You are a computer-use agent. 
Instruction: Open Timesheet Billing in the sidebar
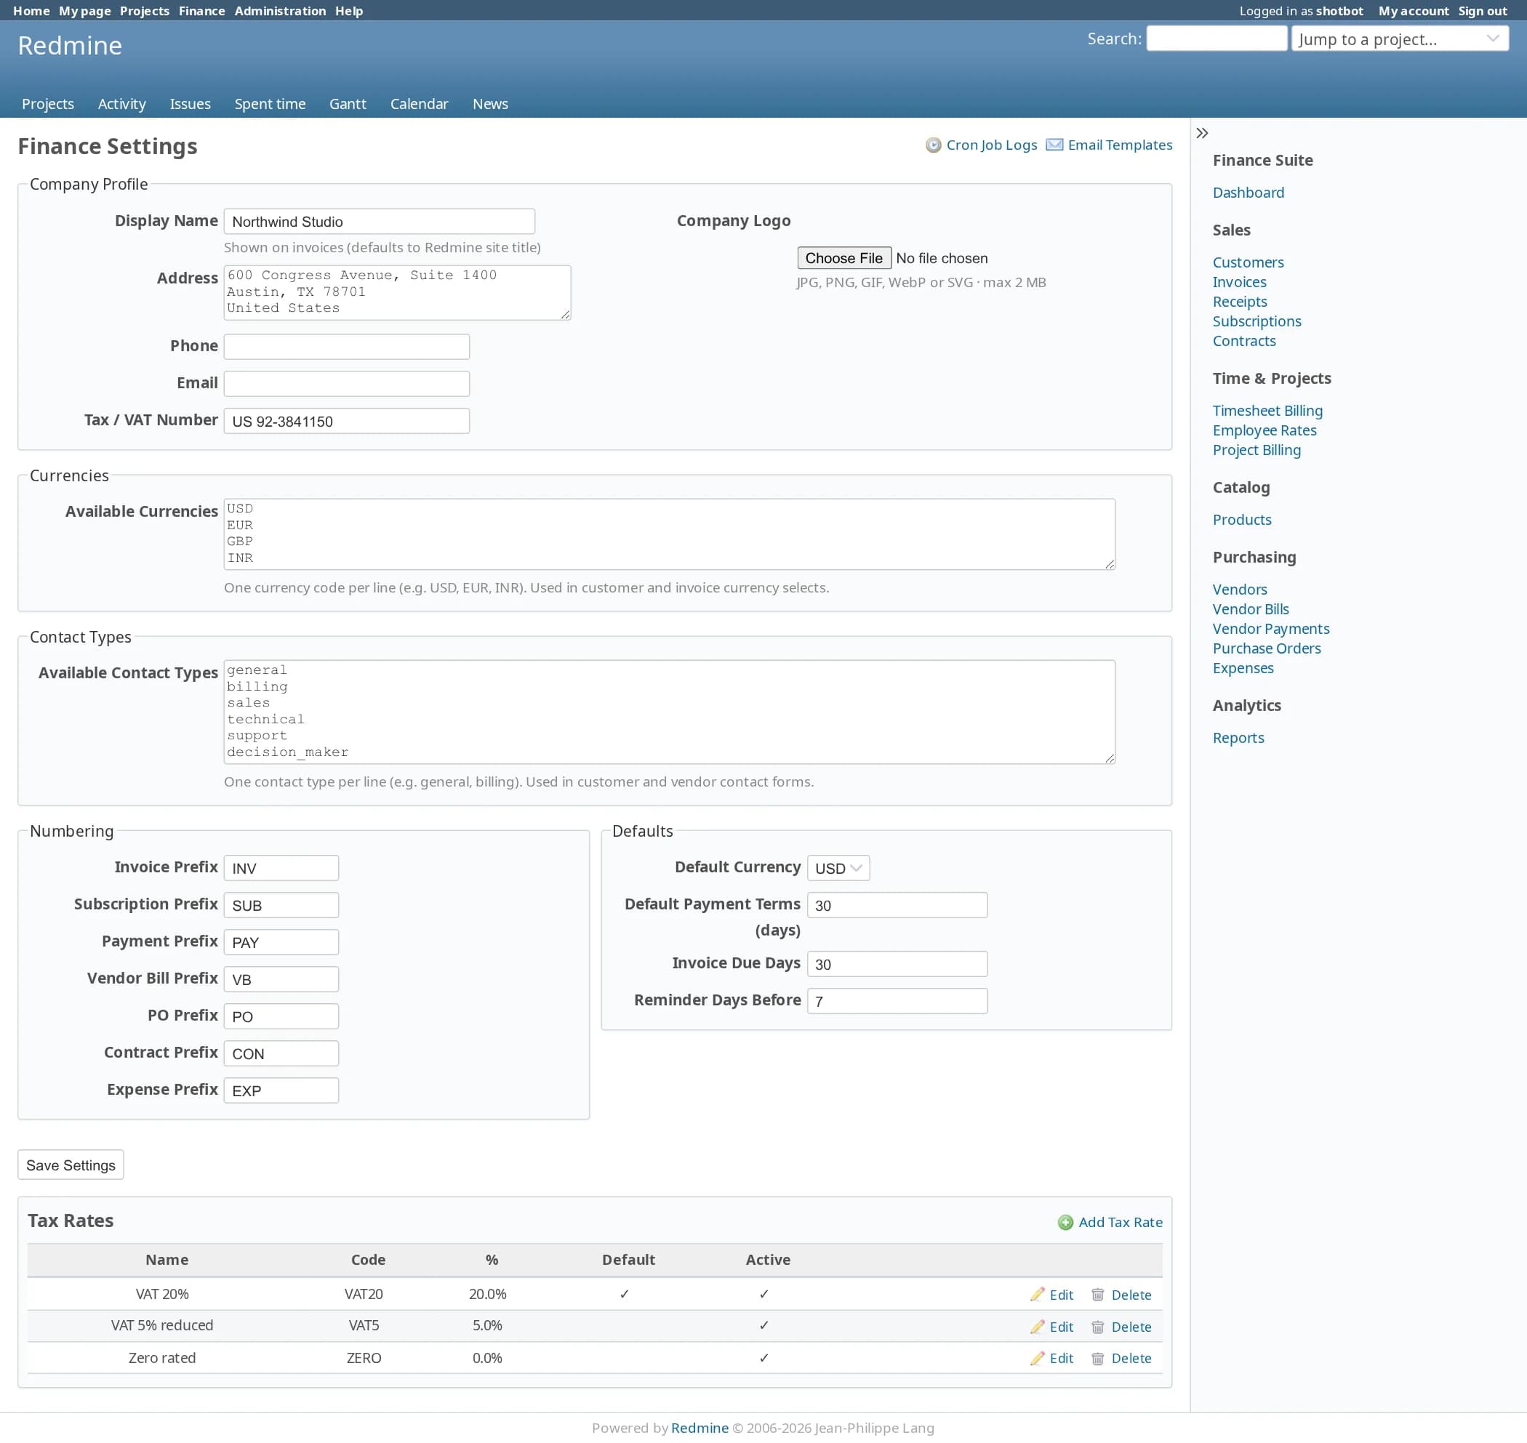(x=1267, y=411)
